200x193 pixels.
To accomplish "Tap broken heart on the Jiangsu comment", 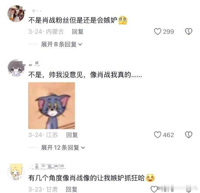I will [189, 135].
